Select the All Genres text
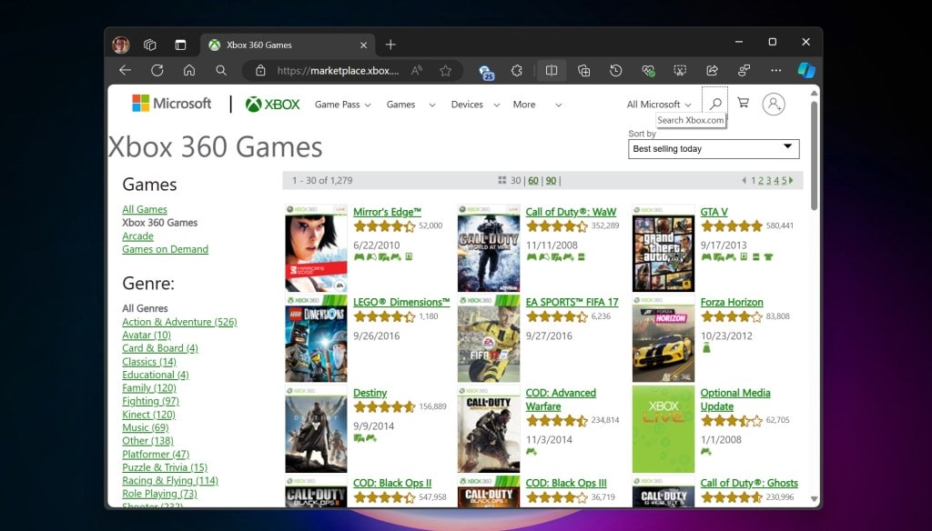 tap(145, 308)
